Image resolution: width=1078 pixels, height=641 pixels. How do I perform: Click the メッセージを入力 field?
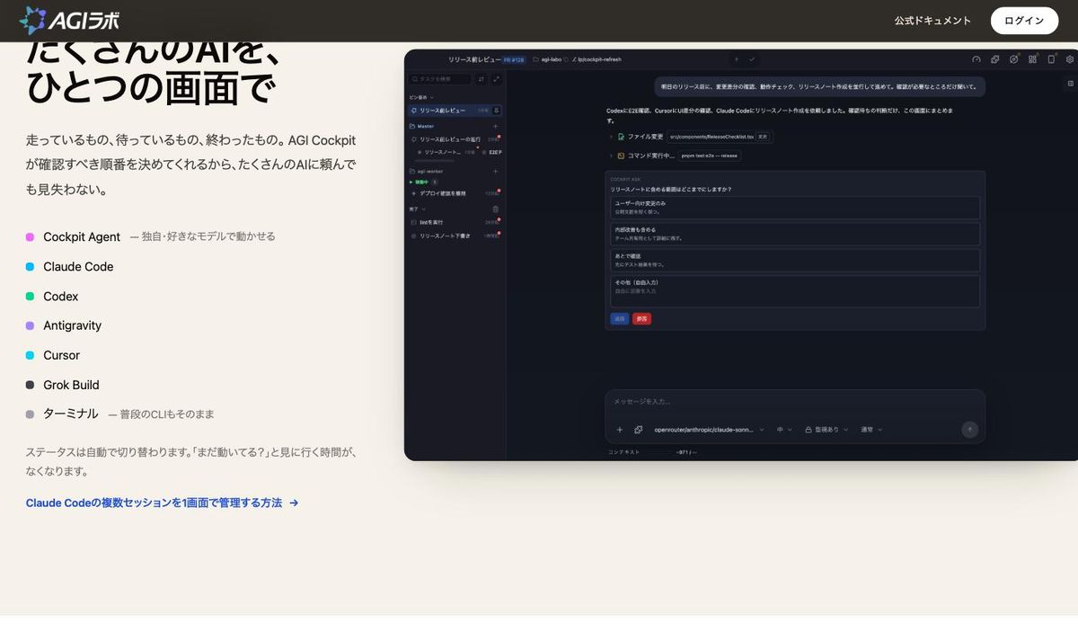coord(795,402)
